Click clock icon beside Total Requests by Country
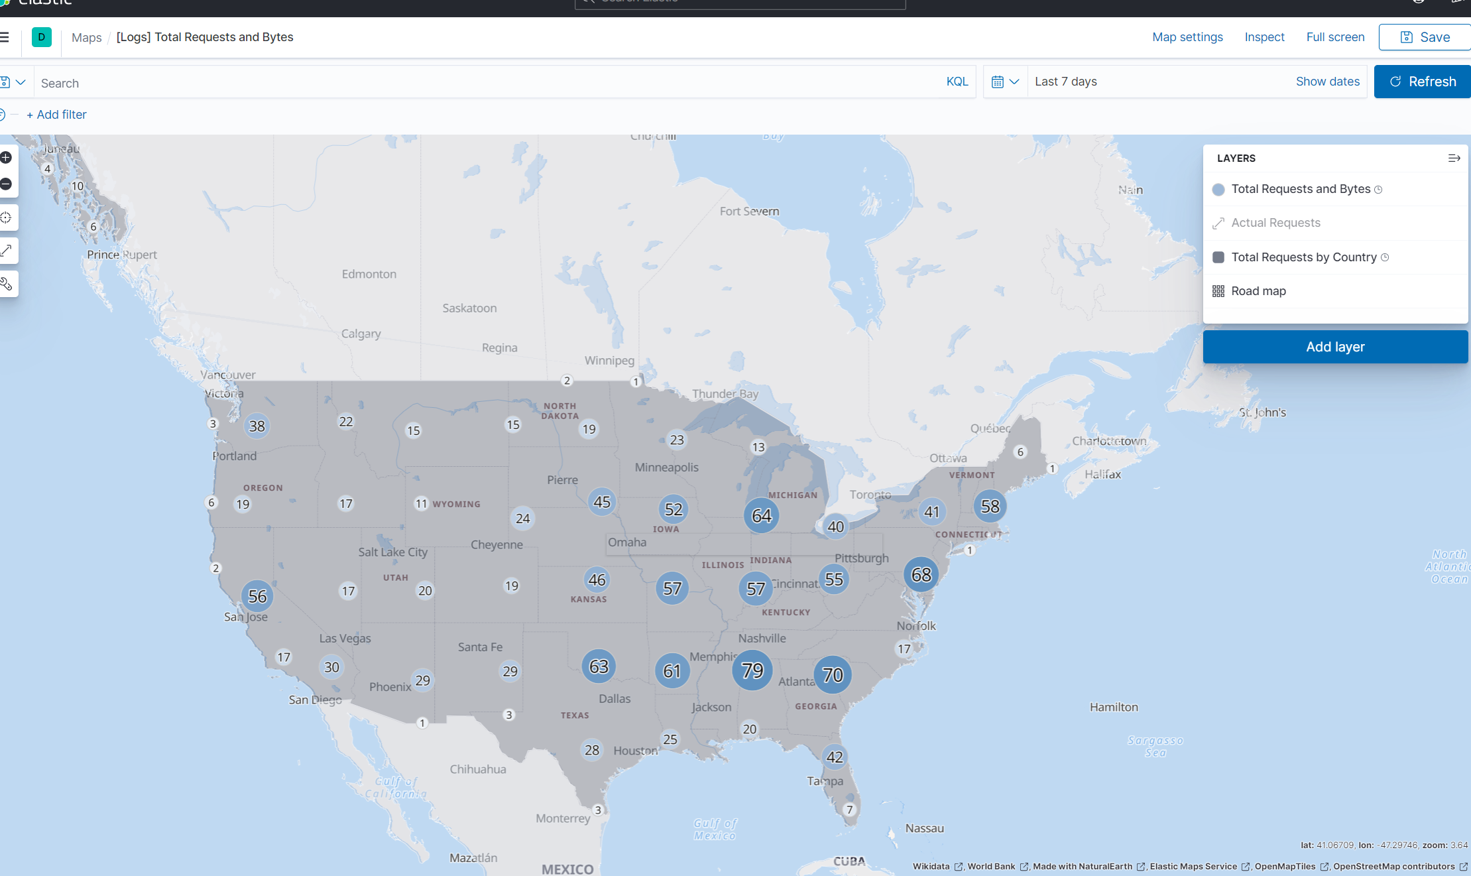This screenshot has width=1471, height=876. coord(1385,257)
